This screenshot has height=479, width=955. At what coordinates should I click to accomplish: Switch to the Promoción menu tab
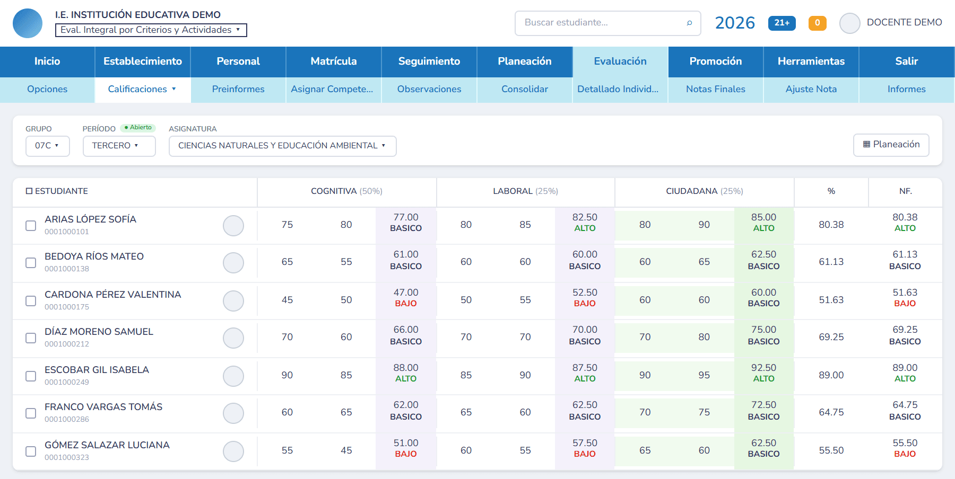click(715, 61)
